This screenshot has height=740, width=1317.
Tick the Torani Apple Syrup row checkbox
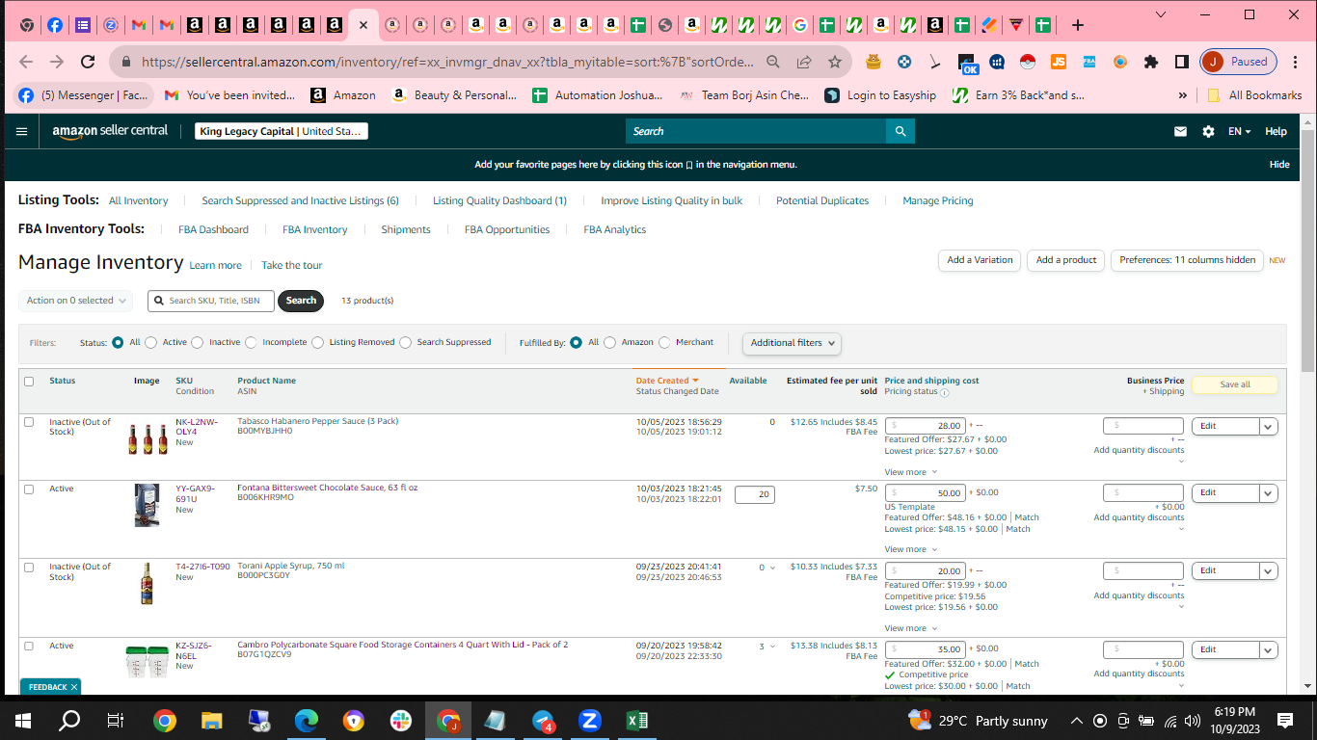[29, 567]
